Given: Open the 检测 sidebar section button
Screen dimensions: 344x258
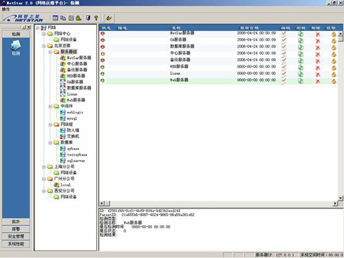Looking at the screenshot, I should pos(16,34).
